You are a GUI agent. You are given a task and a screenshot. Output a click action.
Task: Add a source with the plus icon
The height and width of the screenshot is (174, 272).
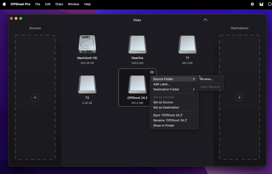click(x=35, y=98)
